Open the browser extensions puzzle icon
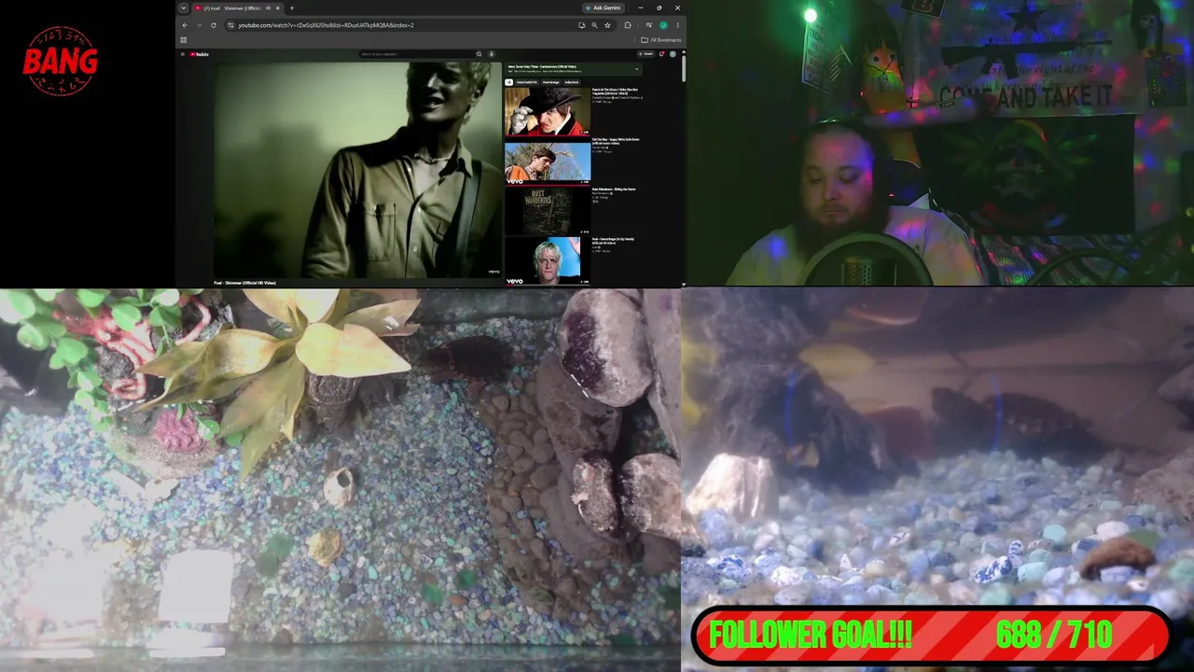The width and height of the screenshot is (1194, 672). pyautogui.click(x=628, y=25)
